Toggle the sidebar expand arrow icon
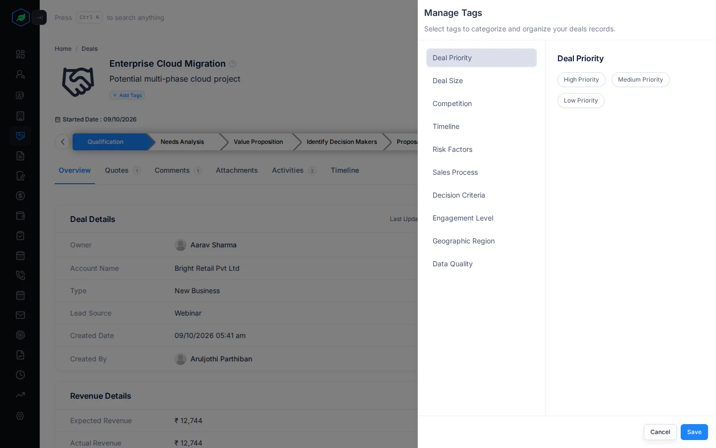This screenshot has width=716, height=448. point(39,17)
